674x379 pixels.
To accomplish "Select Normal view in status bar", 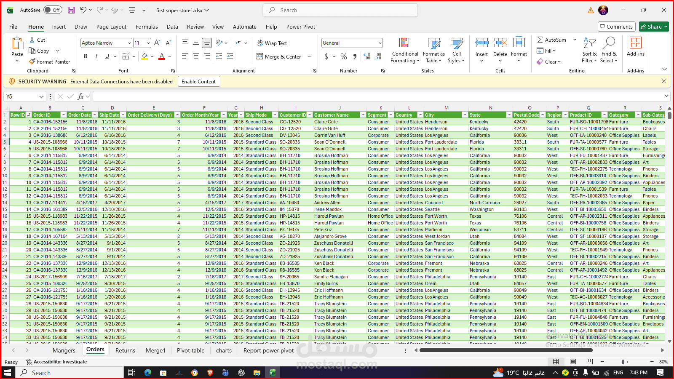I will [x=556, y=362].
